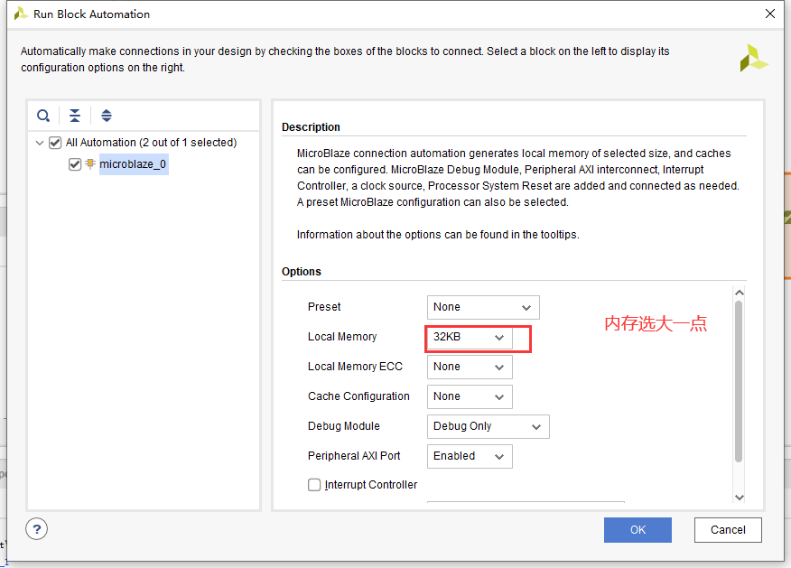Click the collapse-all icon in the tree toolbar
The width and height of the screenshot is (791, 568).
[x=74, y=116]
